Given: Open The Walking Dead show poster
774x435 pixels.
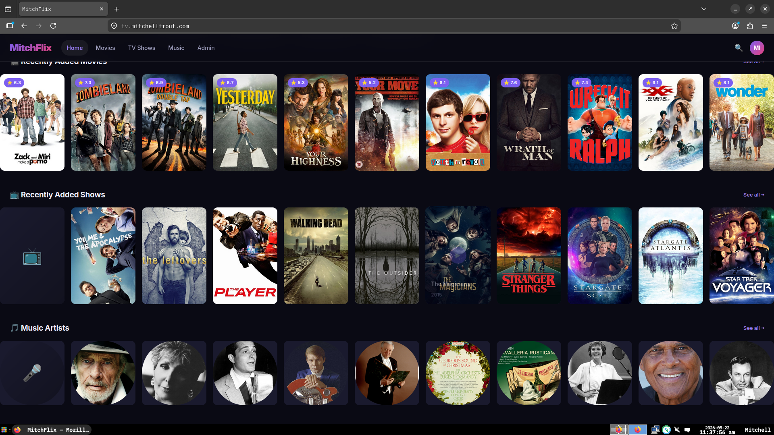Looking at the screenshot, I should (316, 256).
